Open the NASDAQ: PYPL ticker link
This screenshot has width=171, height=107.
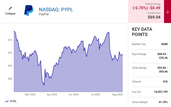coord(56,9)
